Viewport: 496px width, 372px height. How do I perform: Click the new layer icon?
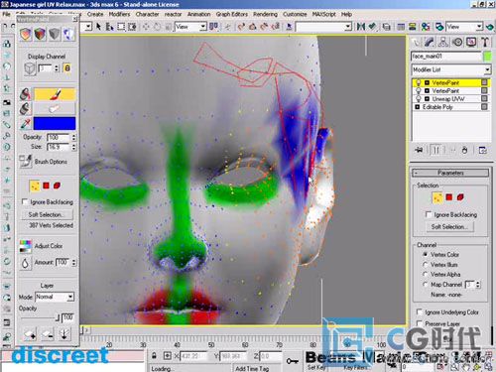(30, 334)
